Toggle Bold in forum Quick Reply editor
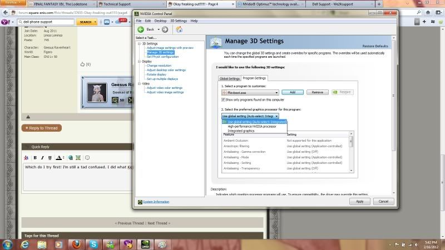The width and height of the screenshot is (445, 250). (x=35, y=158)
